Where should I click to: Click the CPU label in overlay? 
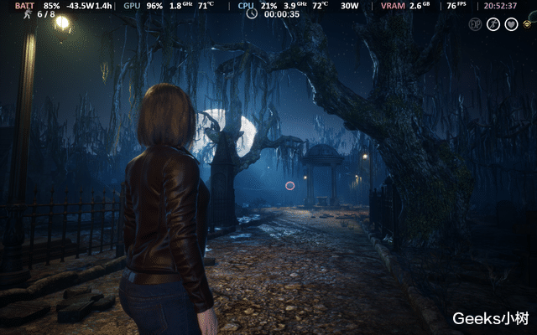coord(246,6)
